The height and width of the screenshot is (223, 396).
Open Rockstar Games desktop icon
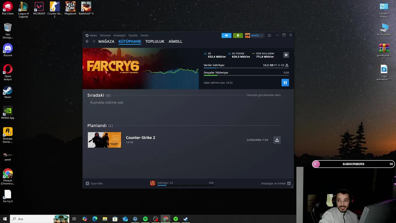(8, 135)
